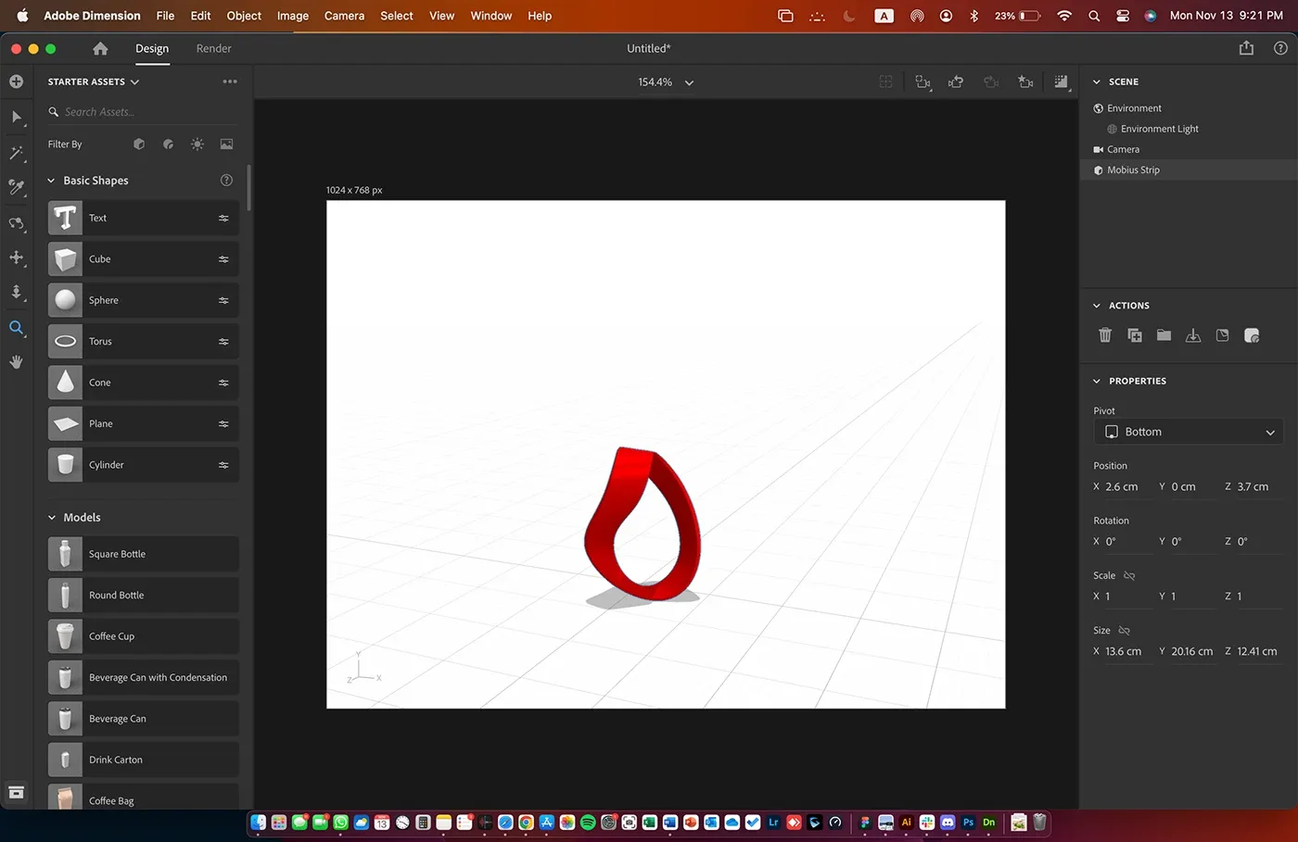The height and width of the screenshot is (842, 1298).
Task: Switch to the Design tab
Action: [152, 48]
